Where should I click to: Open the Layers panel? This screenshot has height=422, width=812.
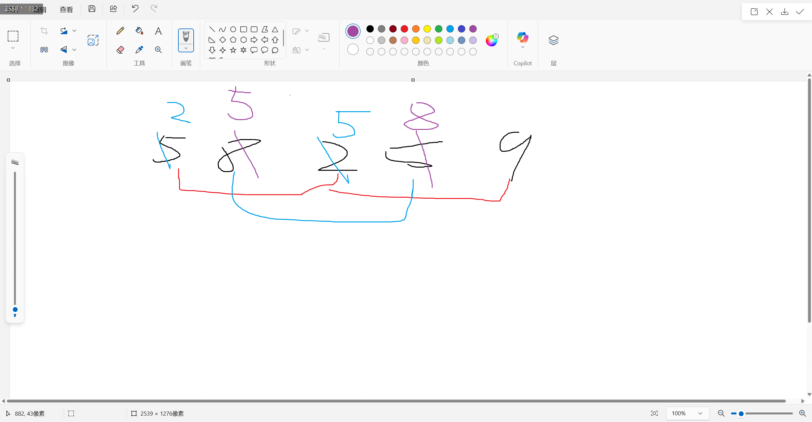tap(553, 40)
